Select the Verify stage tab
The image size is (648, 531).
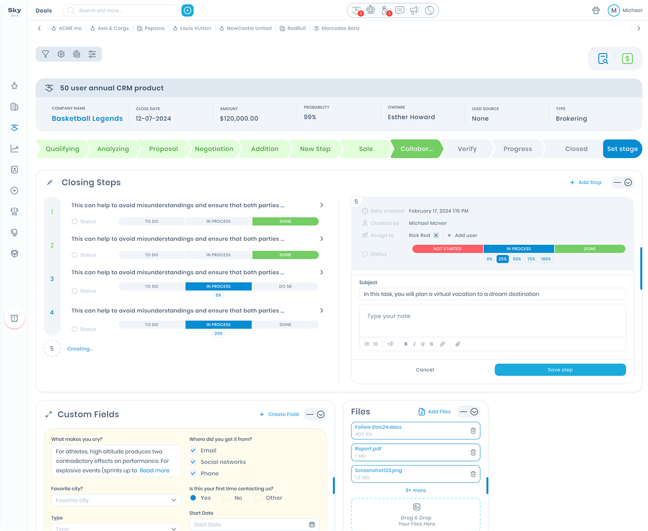[467, 149]
